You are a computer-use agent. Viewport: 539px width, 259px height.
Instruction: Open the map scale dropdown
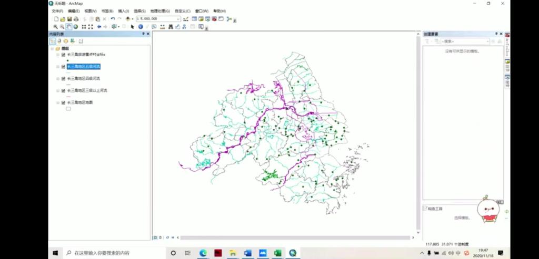click(178, 19)
